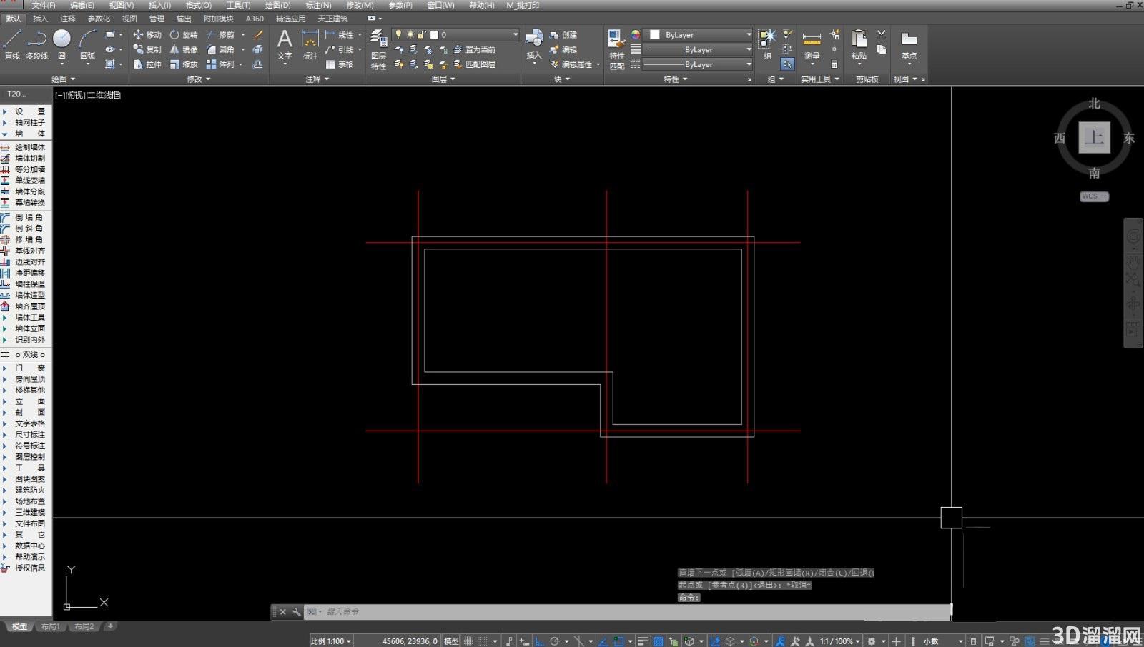Open the 修改(M) menu
This screenshot has height=647, width=1144.
point(360,5)
